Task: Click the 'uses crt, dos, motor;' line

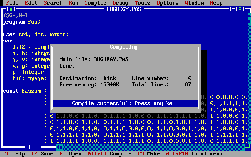Action: [36, 34]
